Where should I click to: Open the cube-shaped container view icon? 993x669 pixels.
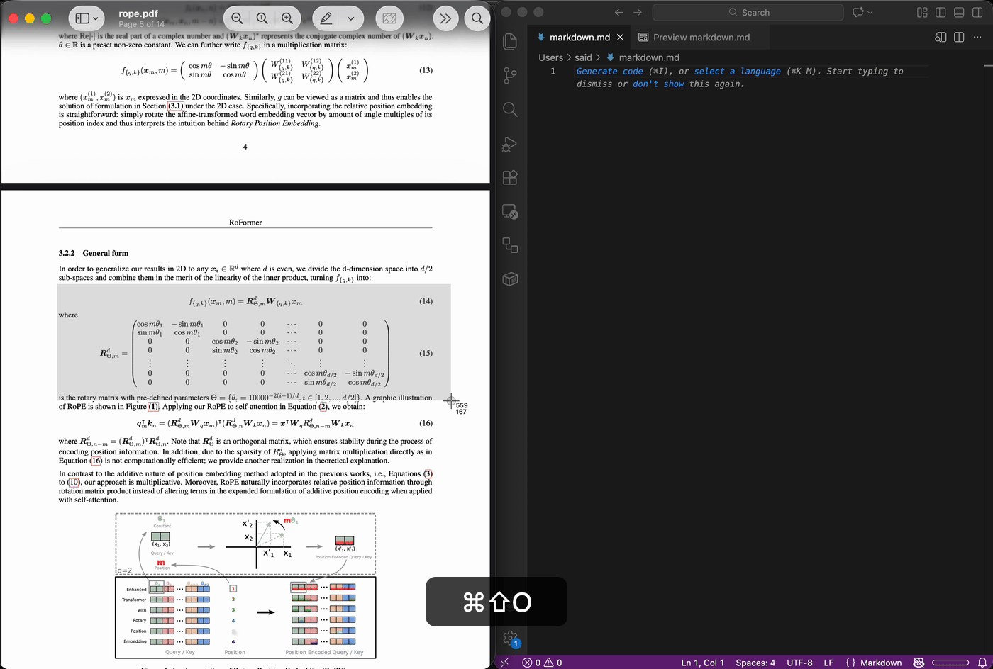tap(510, 279)
